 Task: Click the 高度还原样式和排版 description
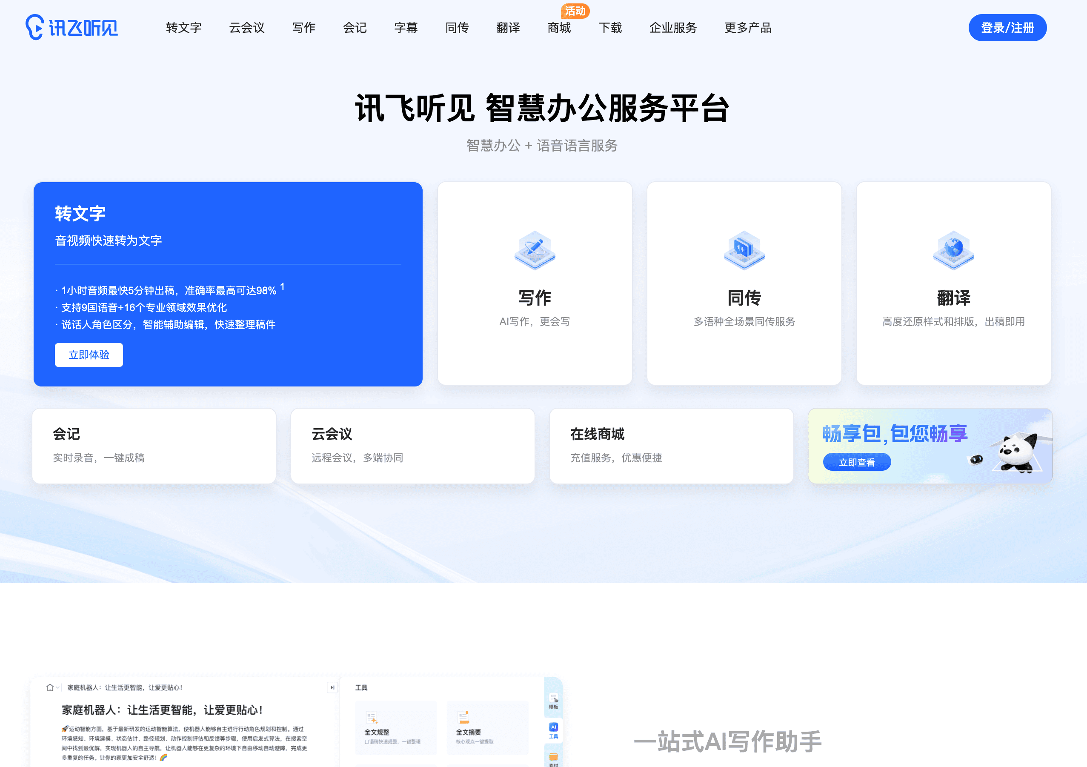coord(953,321)
